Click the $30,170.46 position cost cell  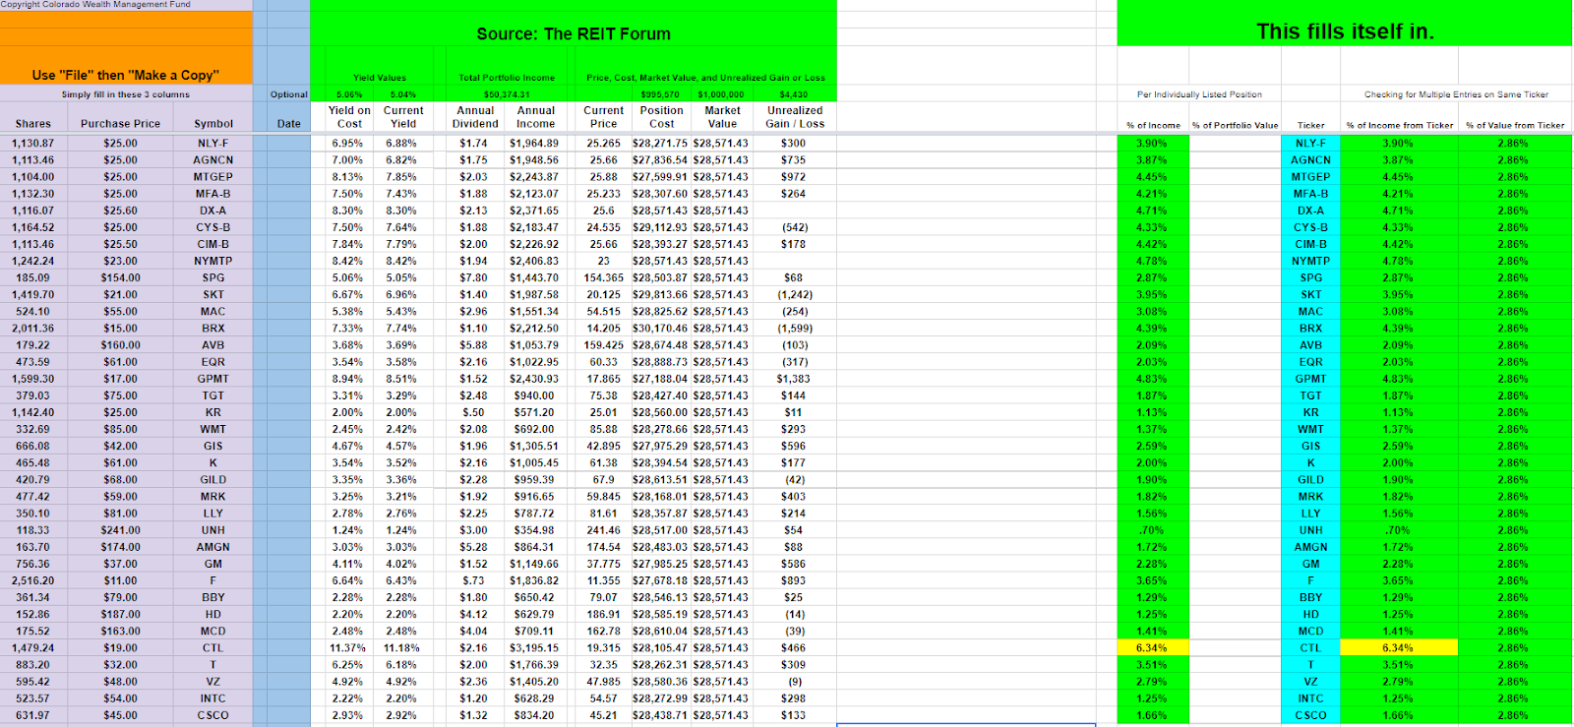click(x=660, y=329)
